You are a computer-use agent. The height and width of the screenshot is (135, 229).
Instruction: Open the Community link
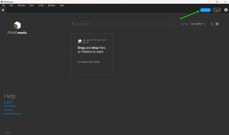[x=10, y=106]
